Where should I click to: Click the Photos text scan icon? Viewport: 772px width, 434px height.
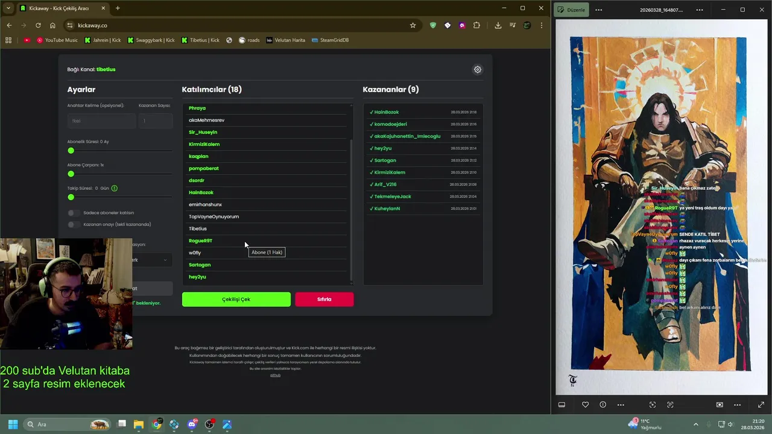click(x=670, y=404)
